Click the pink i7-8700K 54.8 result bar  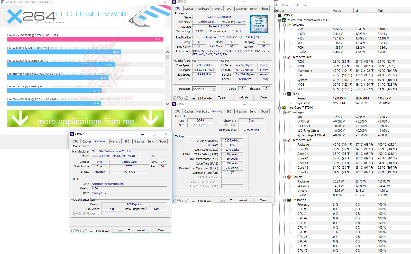85,39
